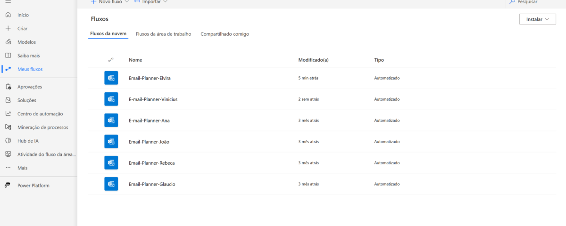Switch to Fluxos da área de trabalho tab
The height and width of the screenshot is (226, 566).
tap(163, 34)
